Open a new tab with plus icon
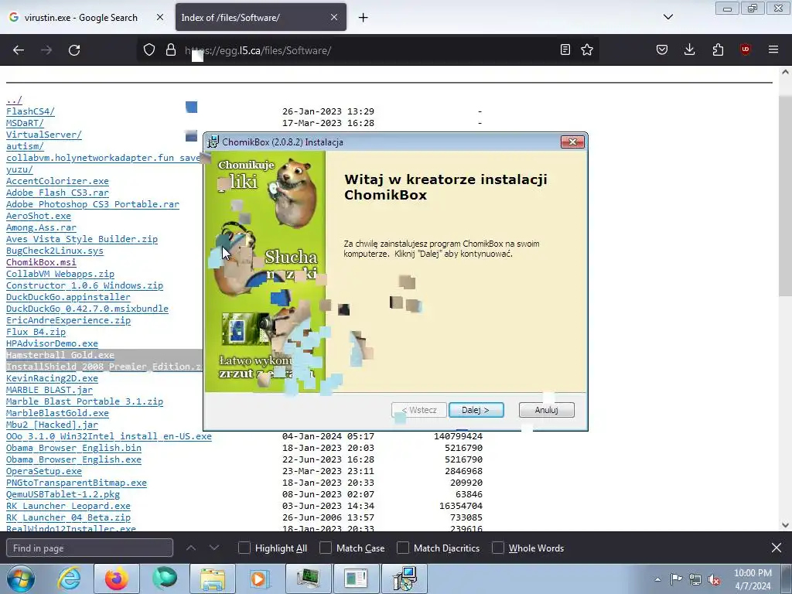This screenshot has width=792, height=594. [363, 18]
